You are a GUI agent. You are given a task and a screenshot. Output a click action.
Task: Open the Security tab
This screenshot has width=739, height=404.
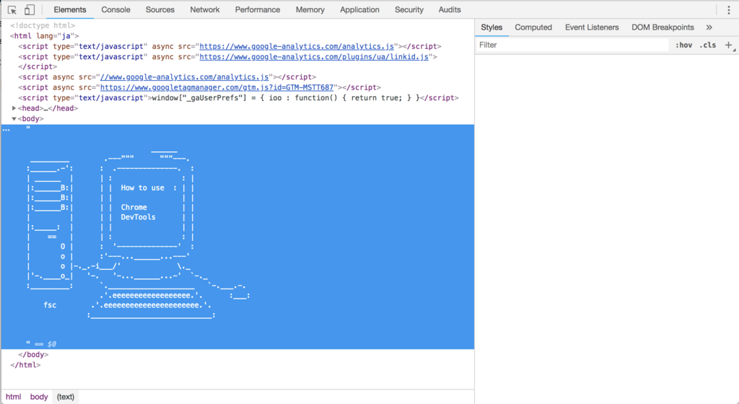click(x=409, y=10)
